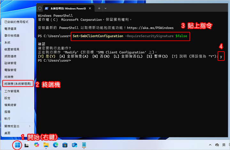Open the Windows Start button
Image resolution: width=230 pixels, height=150 pixels.
click(18, 145)
